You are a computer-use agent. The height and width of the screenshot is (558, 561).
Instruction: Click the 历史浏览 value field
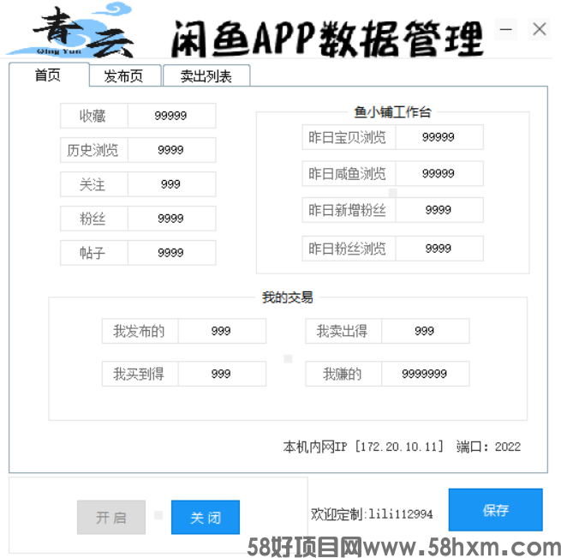pyautogui.click(x=171, y=150)
